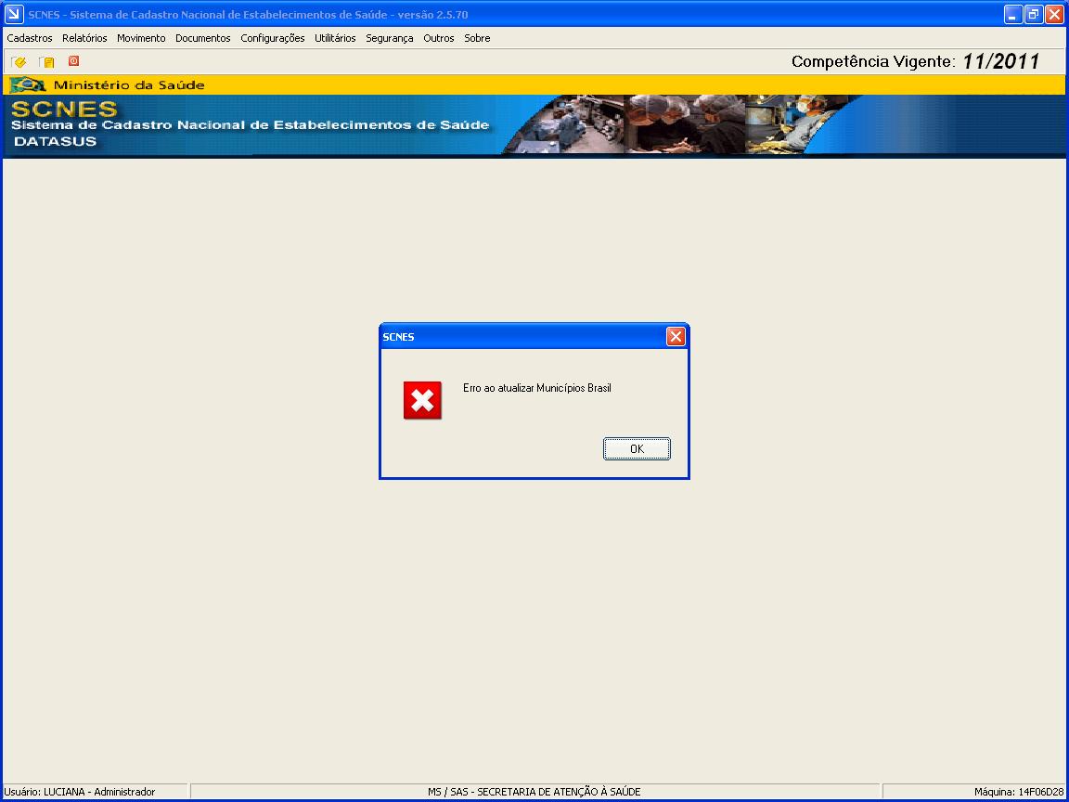Image resolution: width=1069 pixels, height=802 pixels.
Task: Open the Cadastros menu
Action: 30,38
